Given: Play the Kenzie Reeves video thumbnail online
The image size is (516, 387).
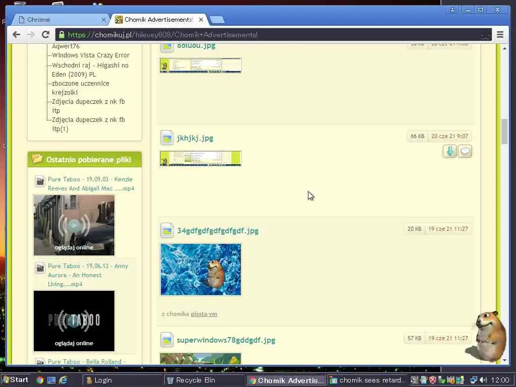Looking at the screenshot, I should coord(74,225).
